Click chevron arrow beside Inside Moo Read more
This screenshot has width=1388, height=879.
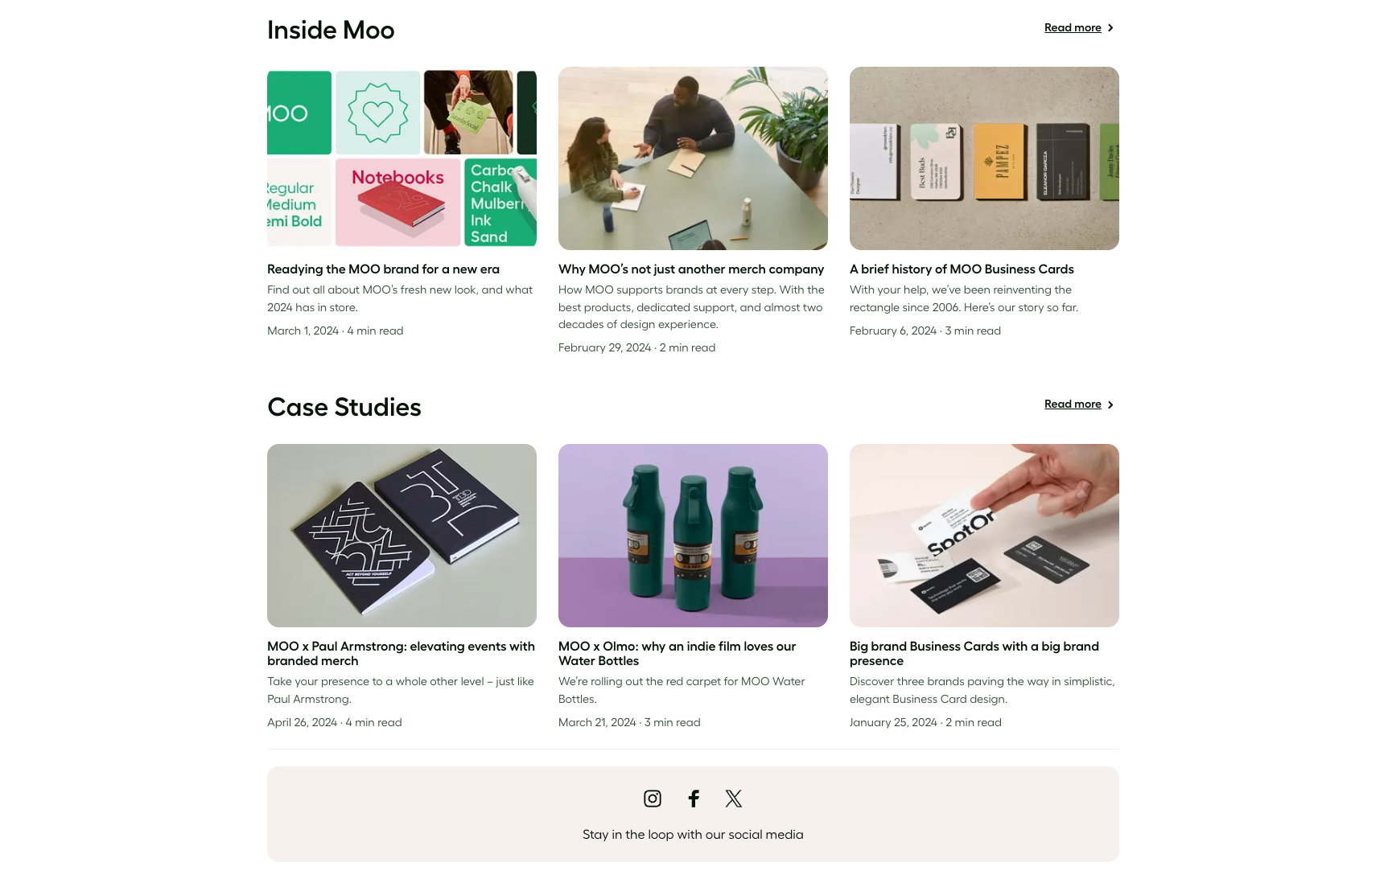pyautogui.click(x=1110, y=28)
